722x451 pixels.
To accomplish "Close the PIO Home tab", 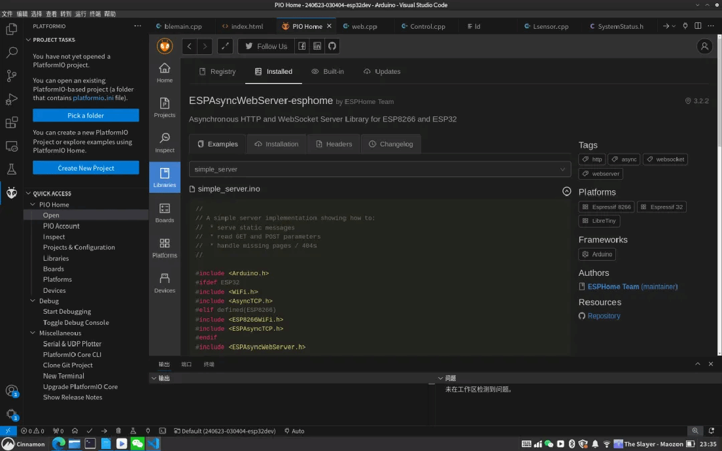I will [x=329, y=26].
